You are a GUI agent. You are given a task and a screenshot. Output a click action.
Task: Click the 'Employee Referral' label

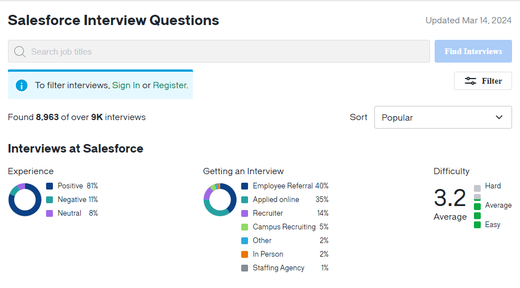point(283,186)
